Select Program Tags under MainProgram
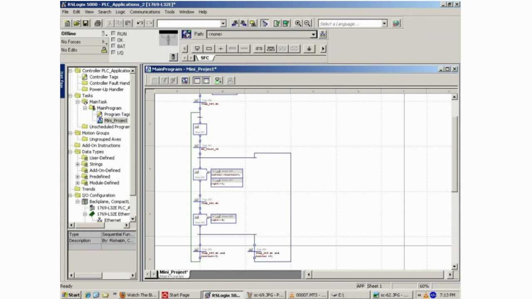Image resolution: width=532 pixels, height=299 pixels. coord(117,114)
